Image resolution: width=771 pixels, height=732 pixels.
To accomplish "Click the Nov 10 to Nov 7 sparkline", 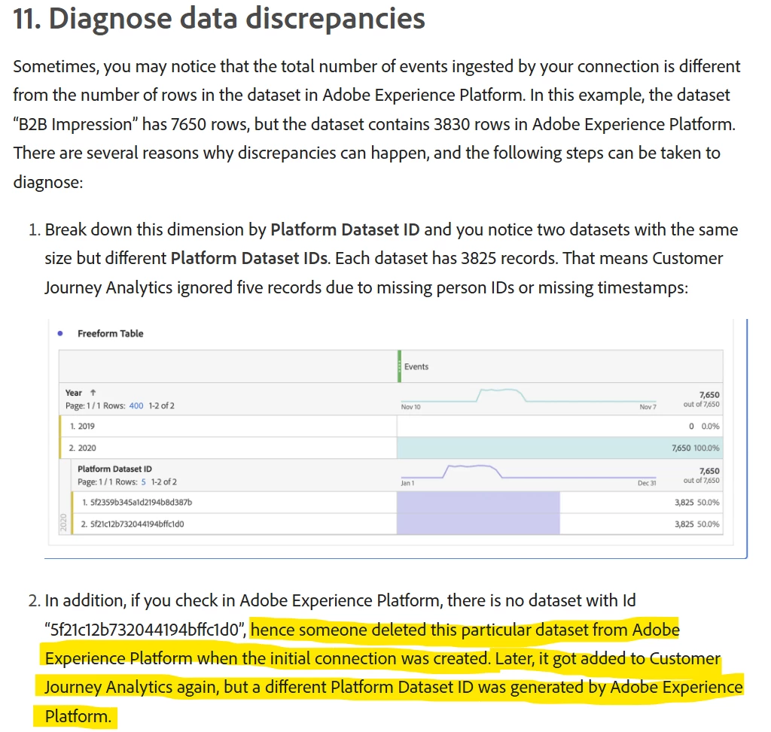I will coord(529,396).
